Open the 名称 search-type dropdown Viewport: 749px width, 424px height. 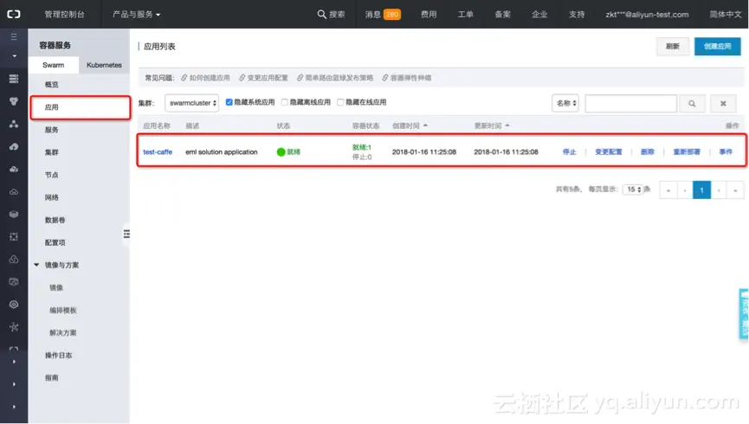(565, 103)
